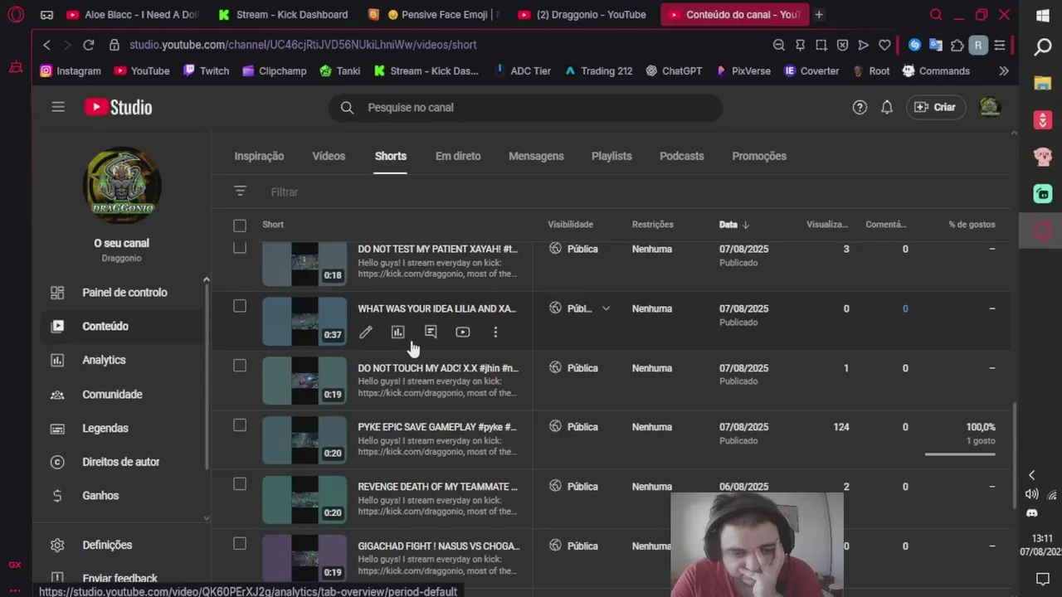Expand visibility dropdown for the LILIA short
1062x597 pixels.
click(606, 308)
